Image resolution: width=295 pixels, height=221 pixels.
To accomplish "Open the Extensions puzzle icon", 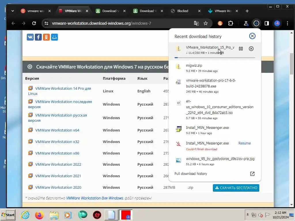I will [230, 23].
